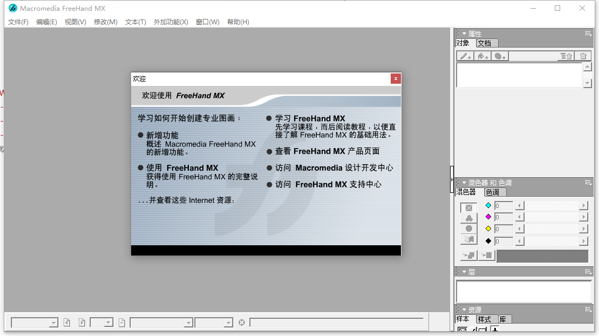This screenshot has height=336, width=599.
Task: Open the Layers panel options menu icon
Action: (x=588, y=271)
